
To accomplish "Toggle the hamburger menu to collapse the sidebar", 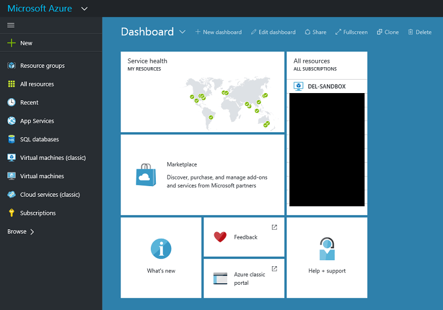I will 11,25.
